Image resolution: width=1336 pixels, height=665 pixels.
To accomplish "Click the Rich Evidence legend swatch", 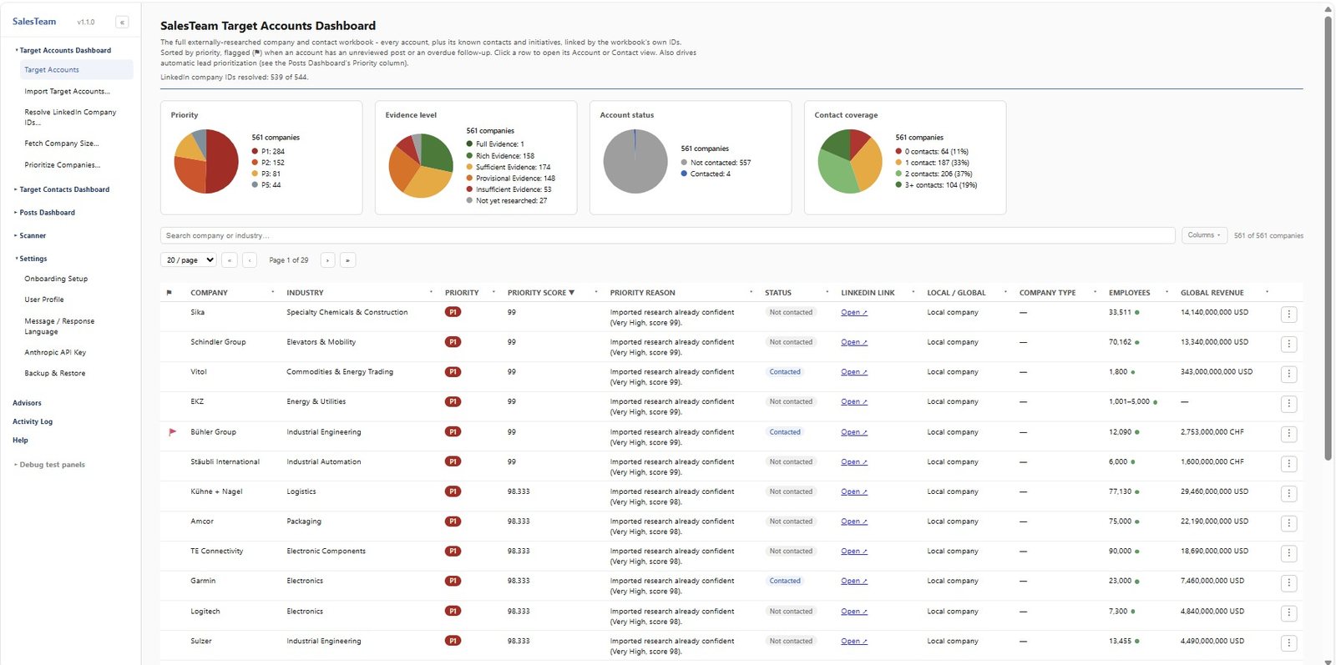I will pos(469,156).
